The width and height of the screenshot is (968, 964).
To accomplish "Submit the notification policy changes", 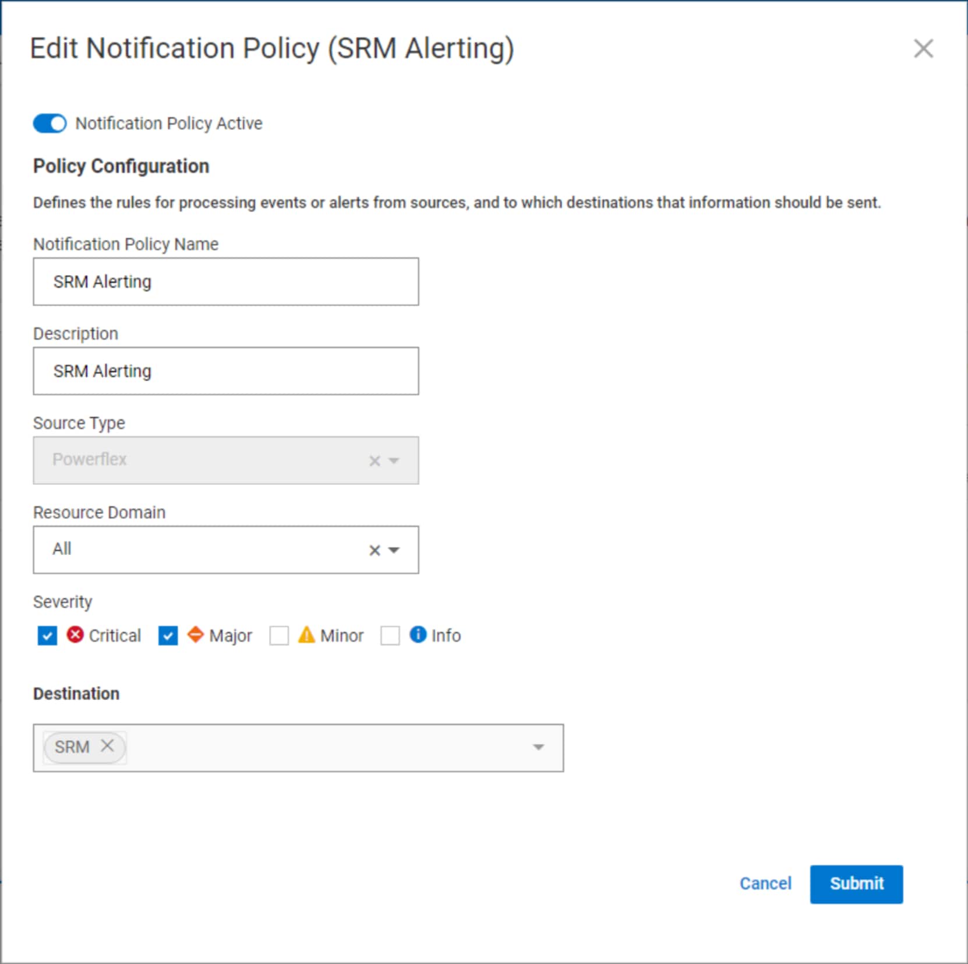I will pyautogui.click(x=856, y=884).
